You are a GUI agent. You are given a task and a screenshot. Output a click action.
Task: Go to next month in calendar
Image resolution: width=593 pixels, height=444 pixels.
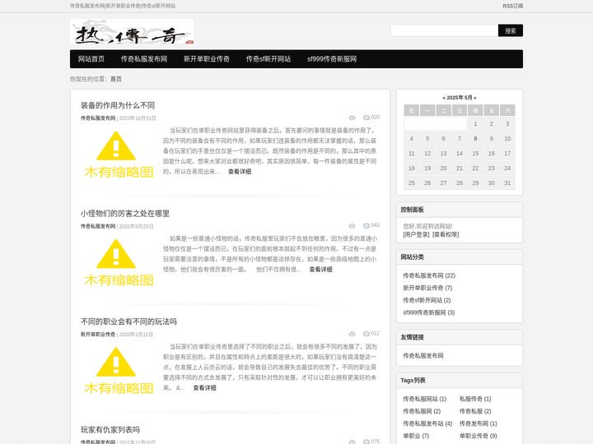[x=475, y=98]
